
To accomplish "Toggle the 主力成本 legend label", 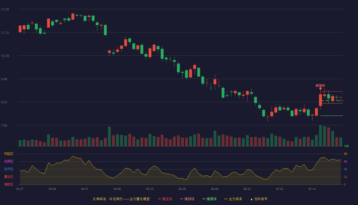I will pos(235,199).
